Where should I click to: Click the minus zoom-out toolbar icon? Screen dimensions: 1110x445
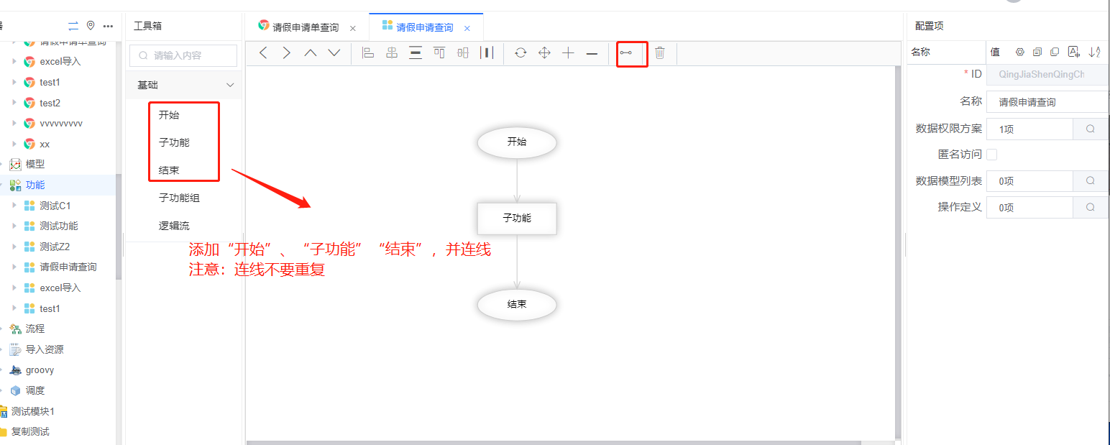592,53
